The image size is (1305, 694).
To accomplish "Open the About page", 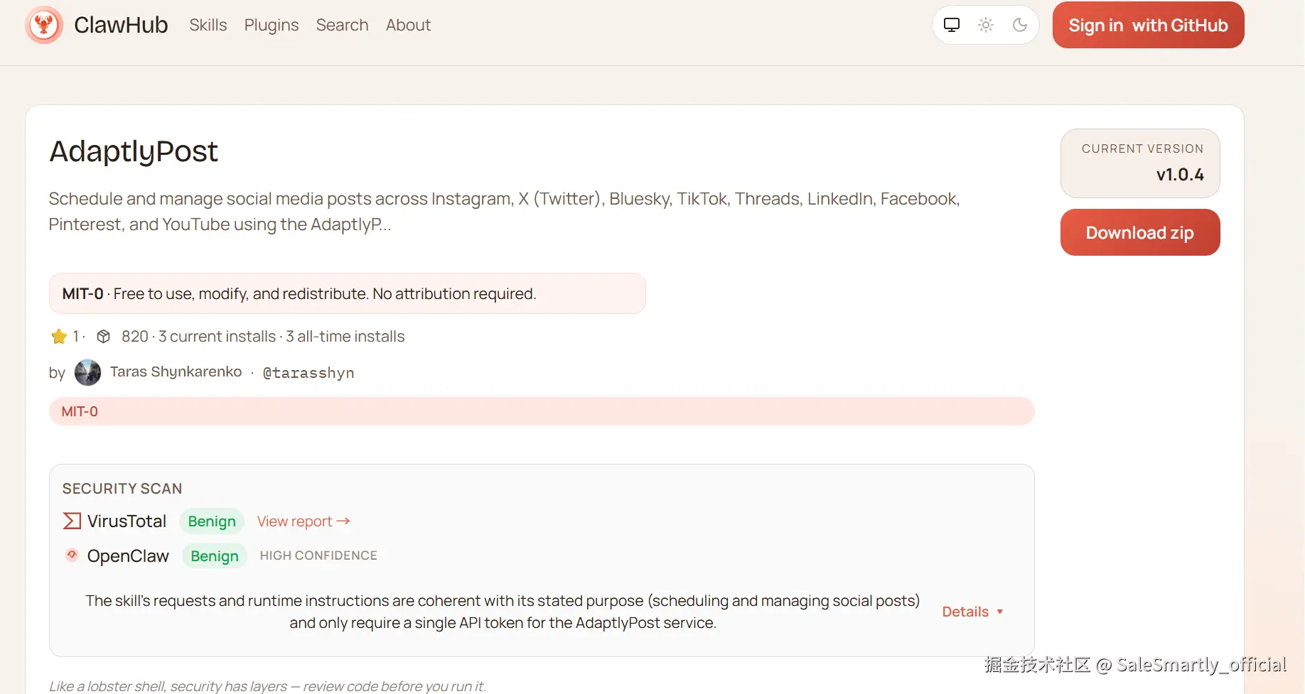I will pyautogui.click(x=408, y=25).
